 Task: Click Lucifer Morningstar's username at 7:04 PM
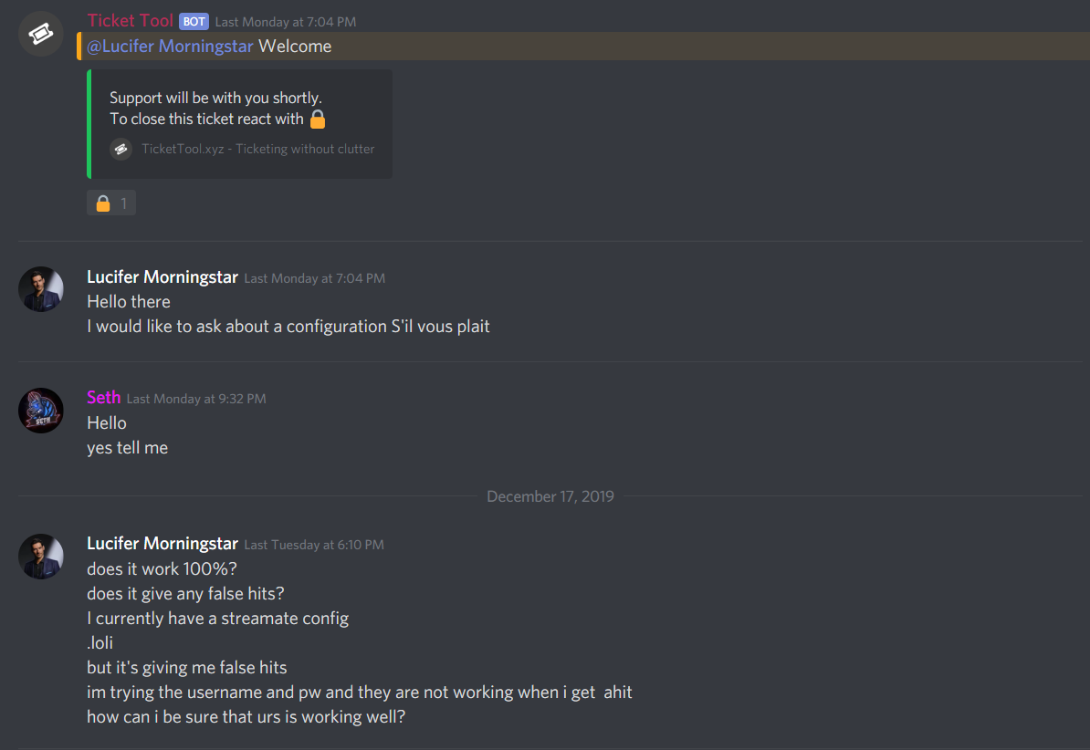(x=162, y=276)
